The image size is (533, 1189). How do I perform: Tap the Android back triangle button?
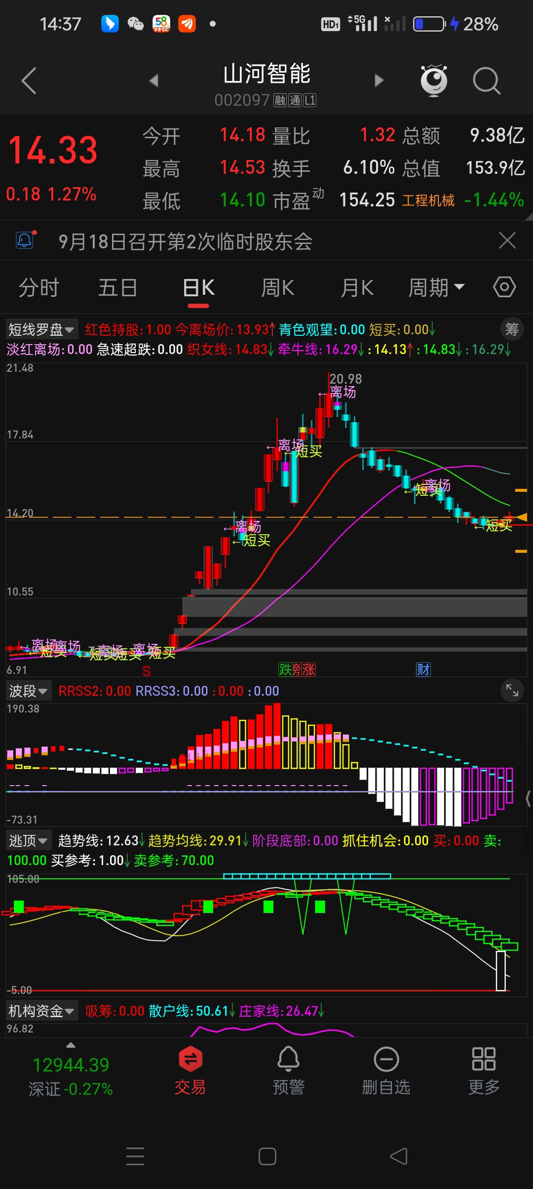tap(399, 1156)
